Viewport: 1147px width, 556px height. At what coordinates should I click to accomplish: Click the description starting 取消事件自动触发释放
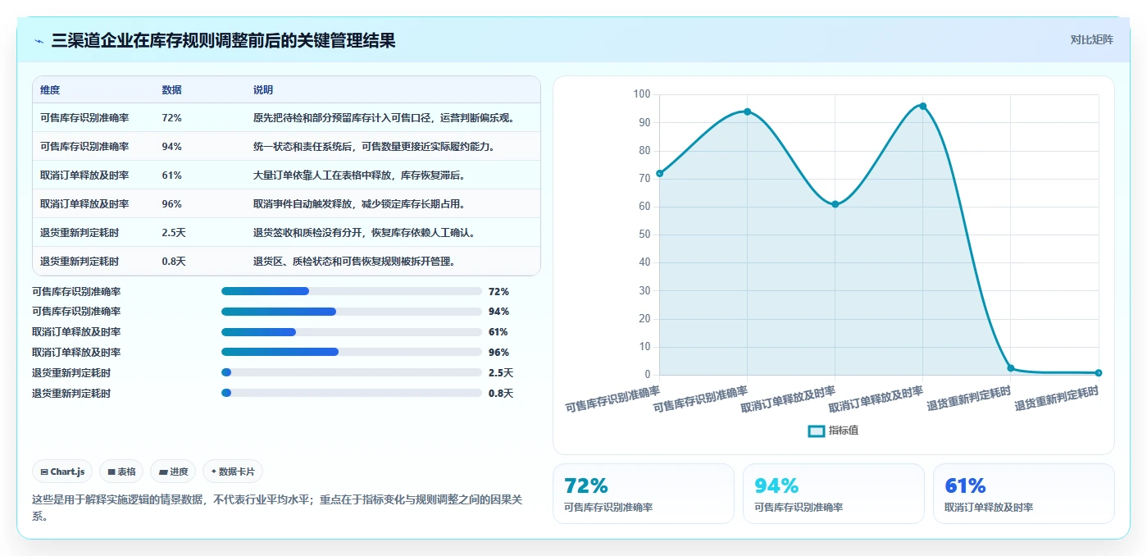360,204
